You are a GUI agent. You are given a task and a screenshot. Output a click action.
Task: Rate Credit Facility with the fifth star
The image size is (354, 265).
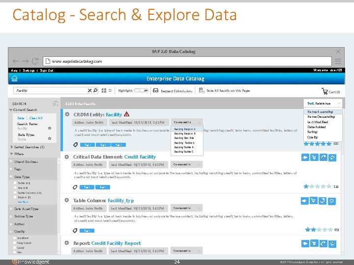point(329,186)
